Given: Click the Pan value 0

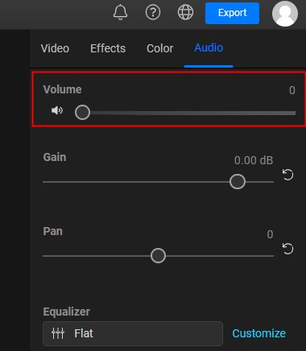Looking at the screenshot, I should point(270,234).
